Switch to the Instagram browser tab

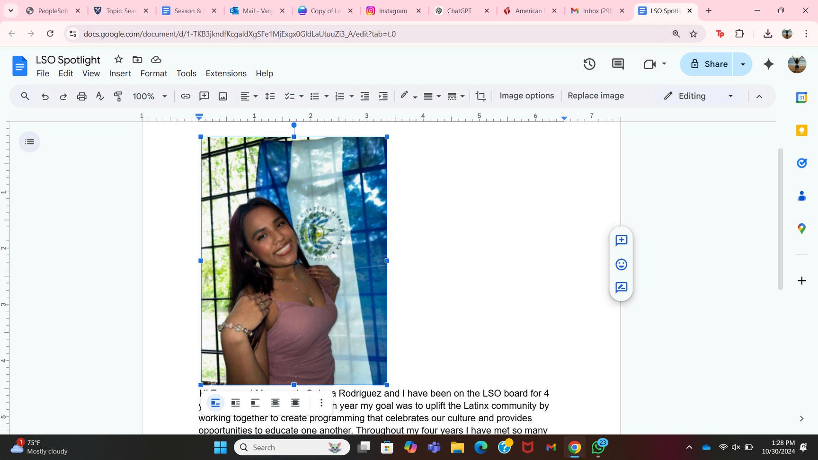[393, 11]
